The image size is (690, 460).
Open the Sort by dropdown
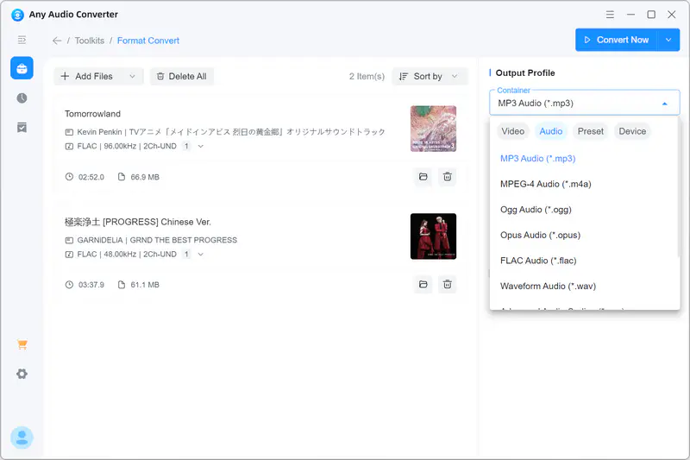click(429, 76)
